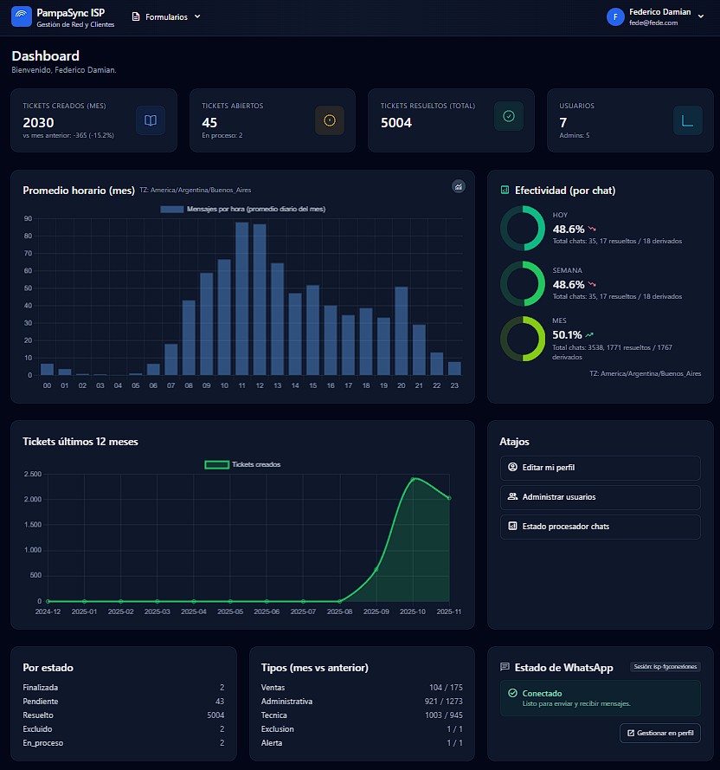The width and height of the screenshot is (720, 770).
Task: Click the effectivity icon beside Efectividad header
Action: [505, 190]
